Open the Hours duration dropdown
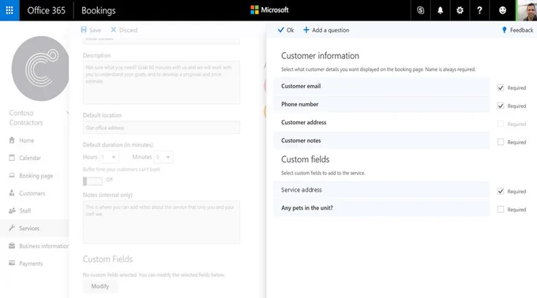The height and width of the screenshot is (298, 537). 109,157
